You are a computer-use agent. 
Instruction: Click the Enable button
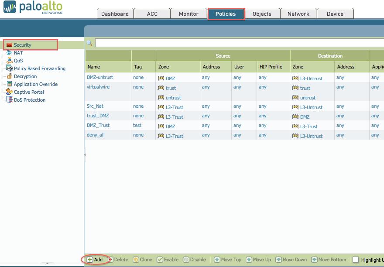coord(168,260)
